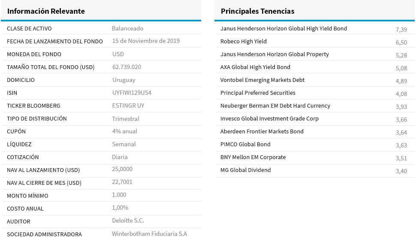This screenshot has height=241, width=416.
Task: Click the PIMCO Global Bond row
Action: pyautogui.click(x=245, y=145)
